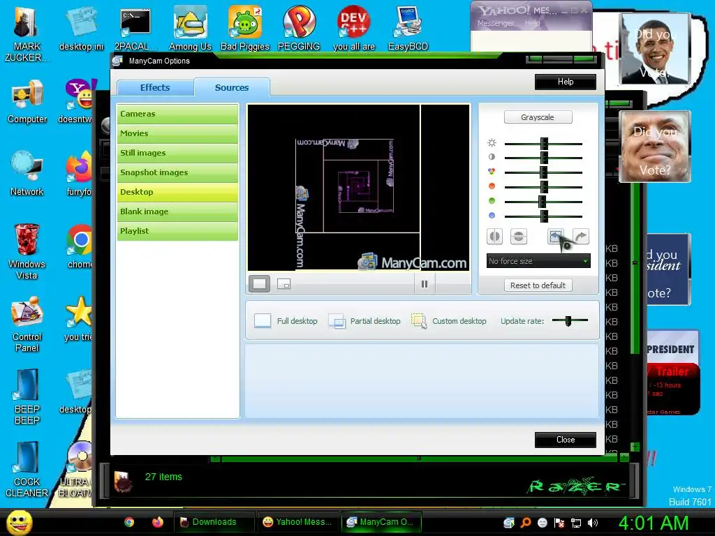
Task: Click the ManyCam system tray icon
Action: click(x=509, y=523)
